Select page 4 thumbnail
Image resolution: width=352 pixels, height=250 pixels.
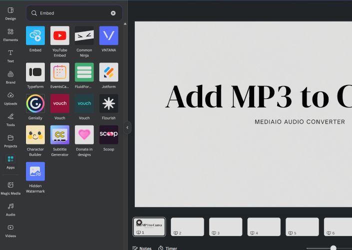click(264, 227)
